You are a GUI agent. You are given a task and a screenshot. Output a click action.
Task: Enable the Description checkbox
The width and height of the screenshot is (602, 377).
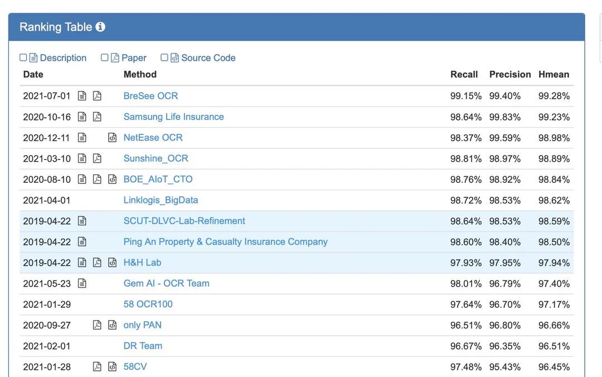pyautogui.click(x=23, y=57)
